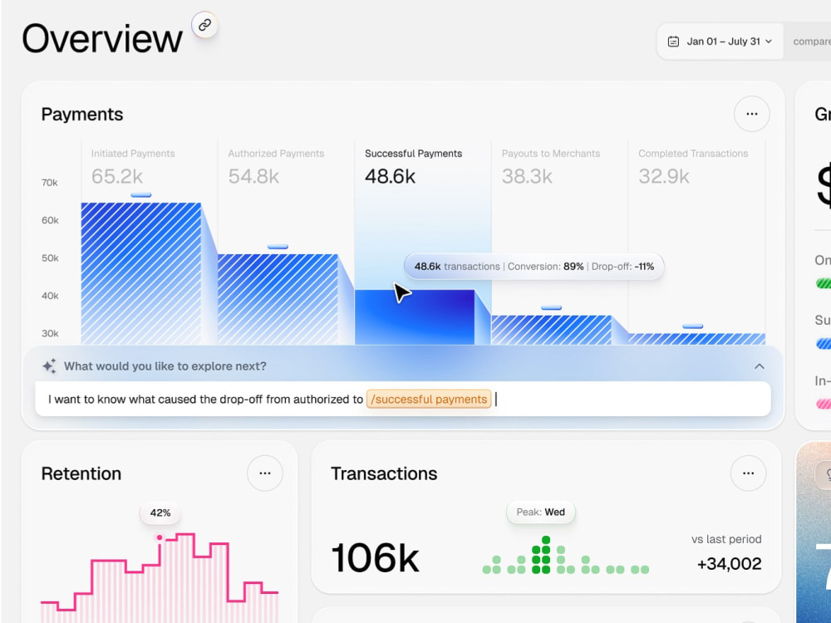Image resolution: width=831 pixels, height=623 pixels.
Task: Select the Initiated Payments funnel column
Action: click(x=150, y=243)
